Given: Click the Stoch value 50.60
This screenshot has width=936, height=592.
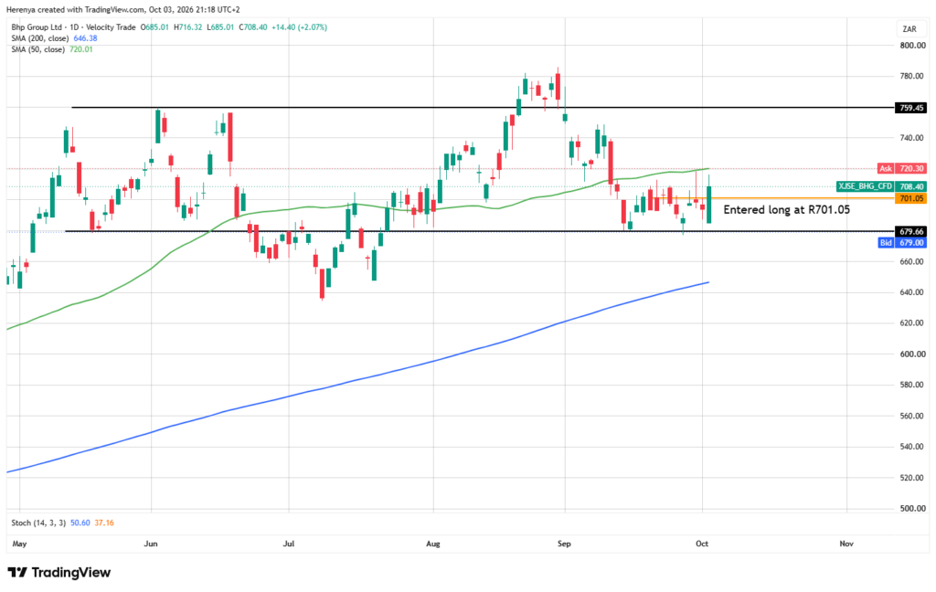Looking at the screenshot, I should [80, 523].
